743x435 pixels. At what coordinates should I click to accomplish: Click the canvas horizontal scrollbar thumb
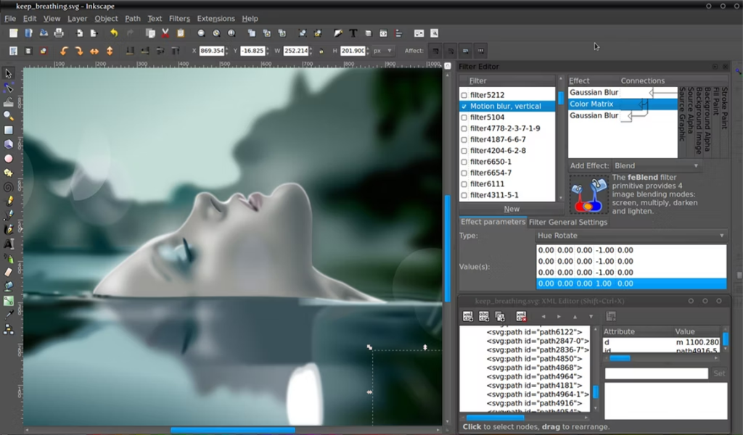click(233, 430)
